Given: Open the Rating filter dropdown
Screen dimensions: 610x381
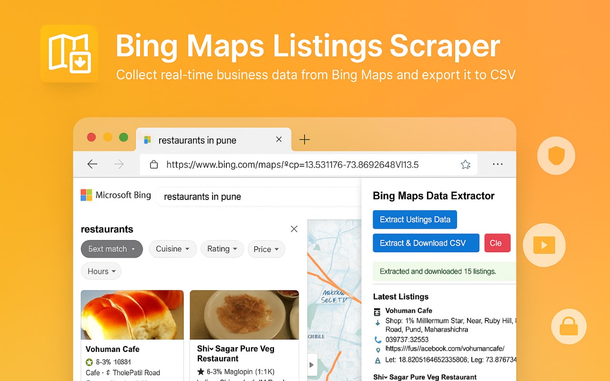Looking at the screenshot, I should coord(223,249).
